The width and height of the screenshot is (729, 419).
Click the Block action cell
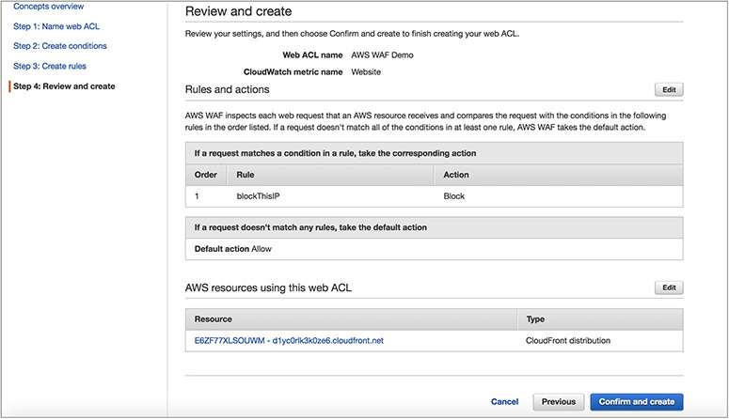tap(454, 196)
